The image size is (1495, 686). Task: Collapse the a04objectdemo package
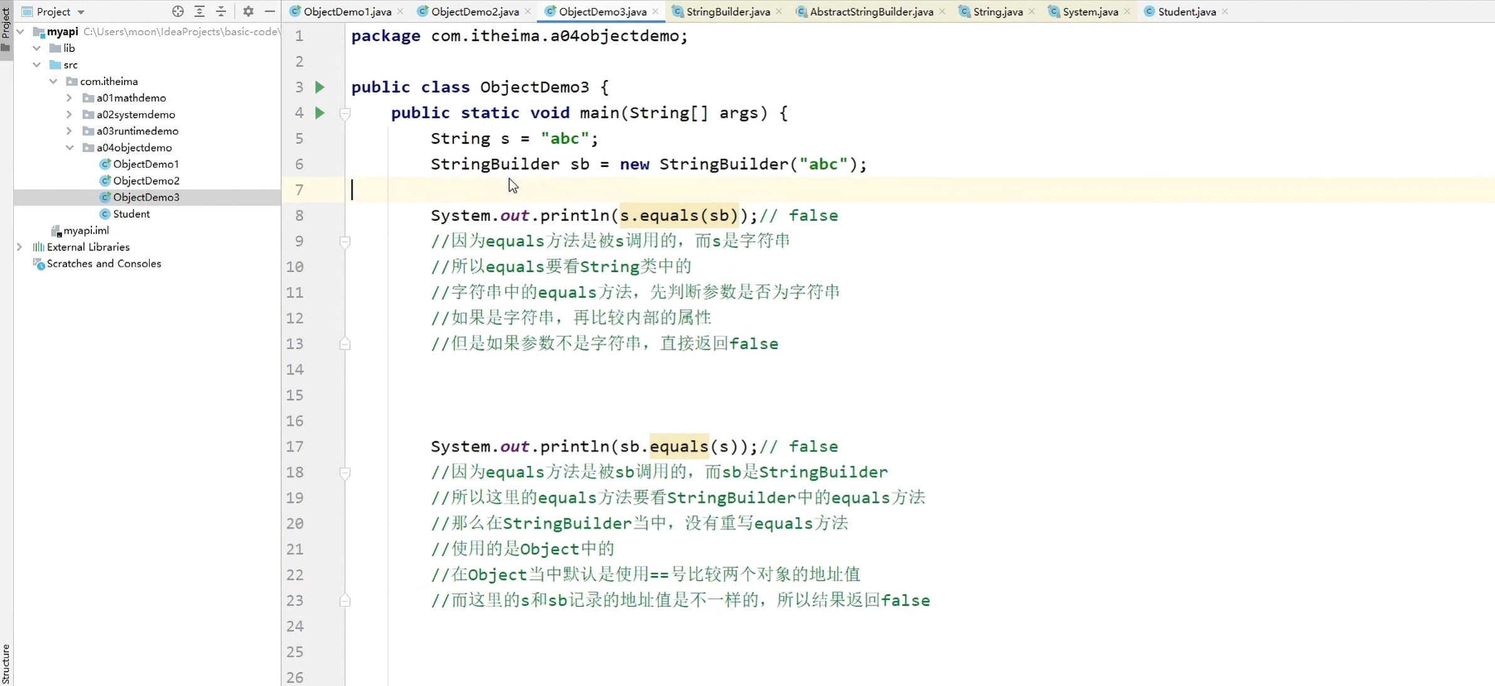point(70,148)
